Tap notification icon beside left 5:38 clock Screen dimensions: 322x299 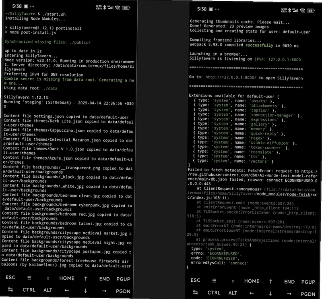pyautogui.click(x=26, y=6)
